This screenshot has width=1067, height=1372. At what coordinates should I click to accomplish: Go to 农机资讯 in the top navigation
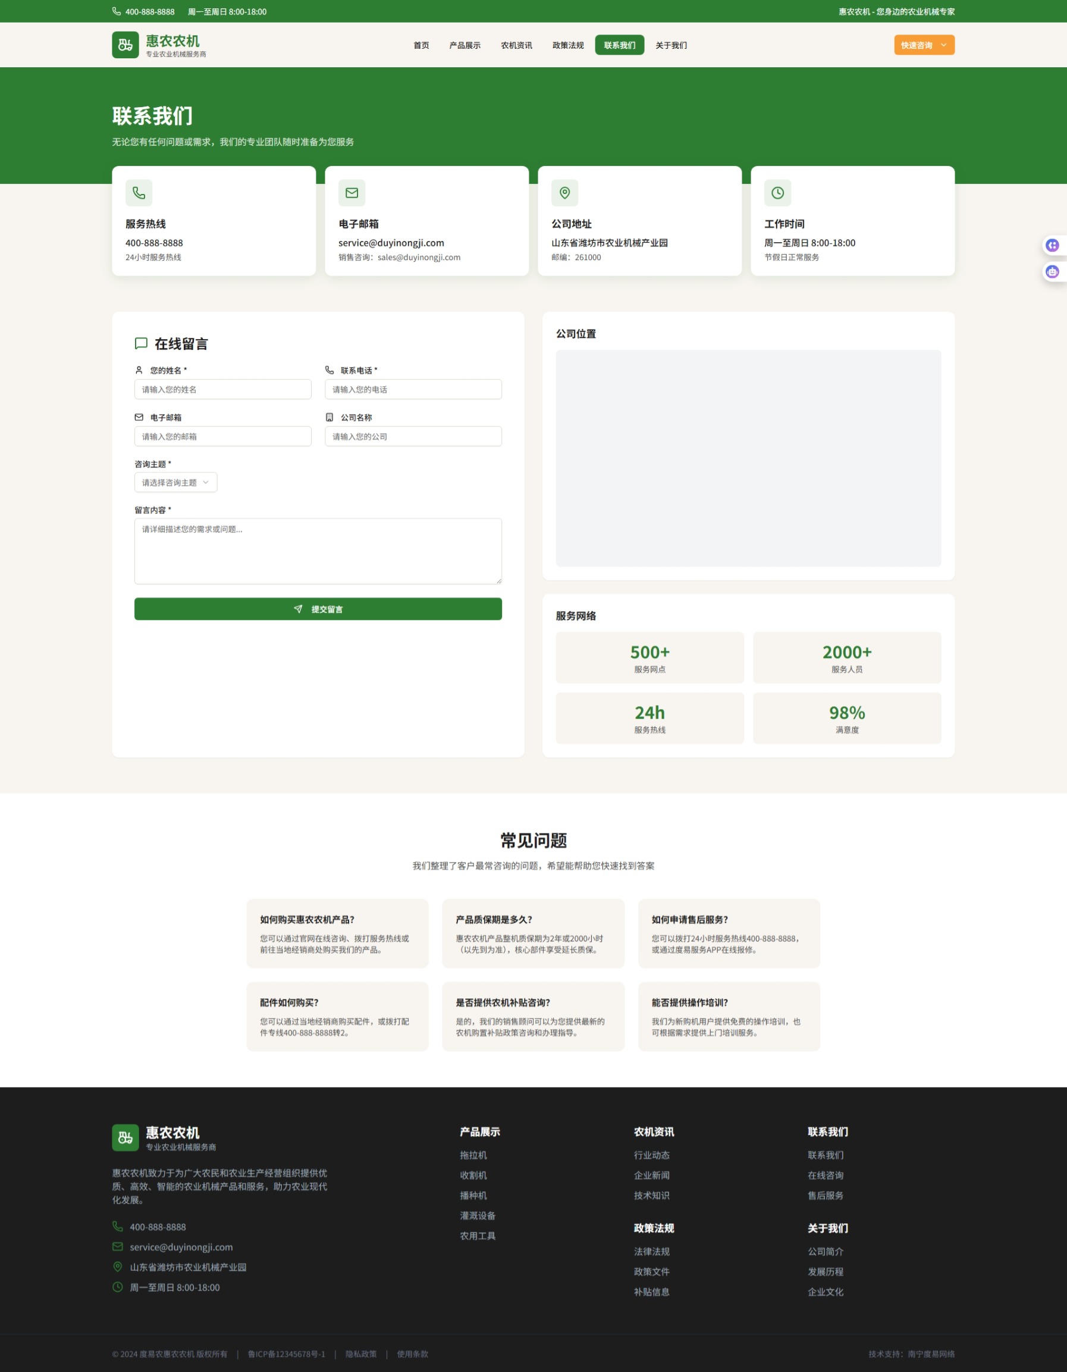[x=516, y=45]
